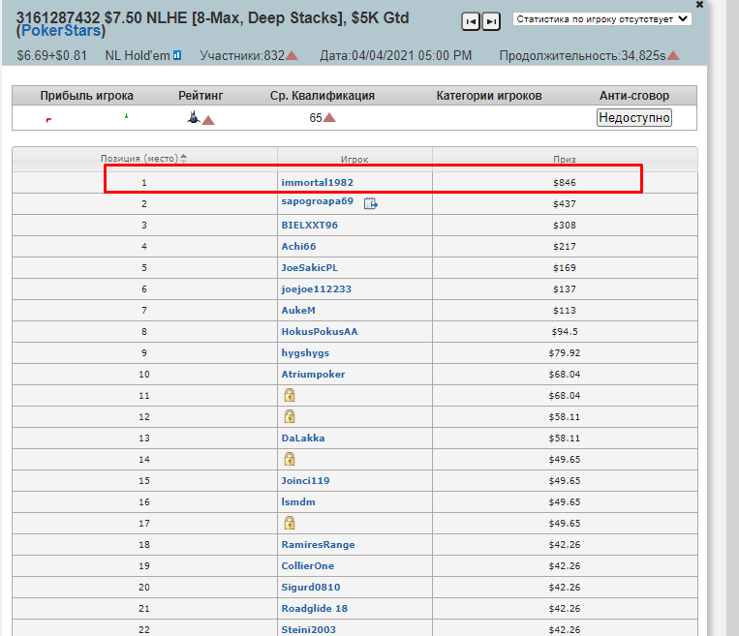Go to the next tournament arrow button
The width and height of the screenshot is (739, 636).
pos(491,21)
